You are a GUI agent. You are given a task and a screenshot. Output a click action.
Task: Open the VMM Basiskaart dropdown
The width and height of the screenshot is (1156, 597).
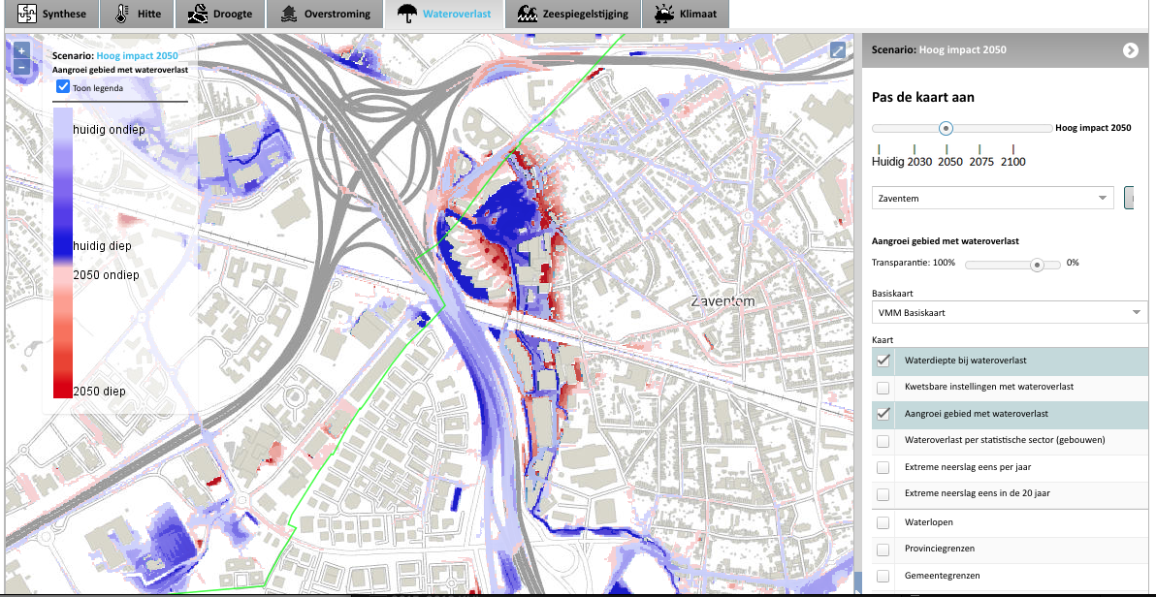(x=1009, y=313)
